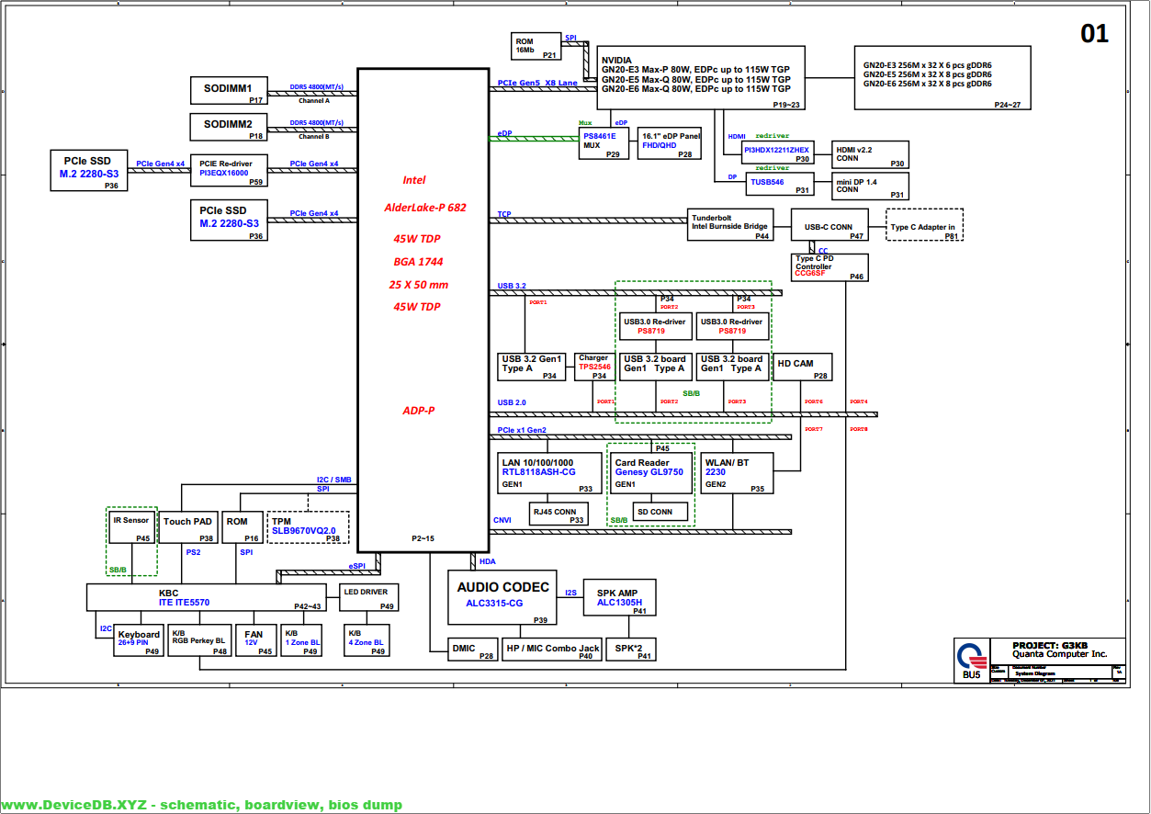Select the RJ45 CONN block

click(559, 514)
